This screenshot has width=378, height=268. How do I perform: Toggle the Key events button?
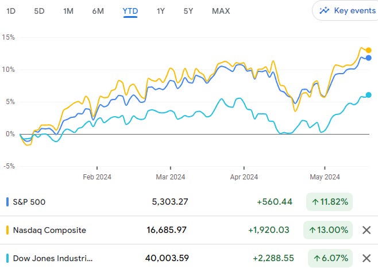coord(345,10)
